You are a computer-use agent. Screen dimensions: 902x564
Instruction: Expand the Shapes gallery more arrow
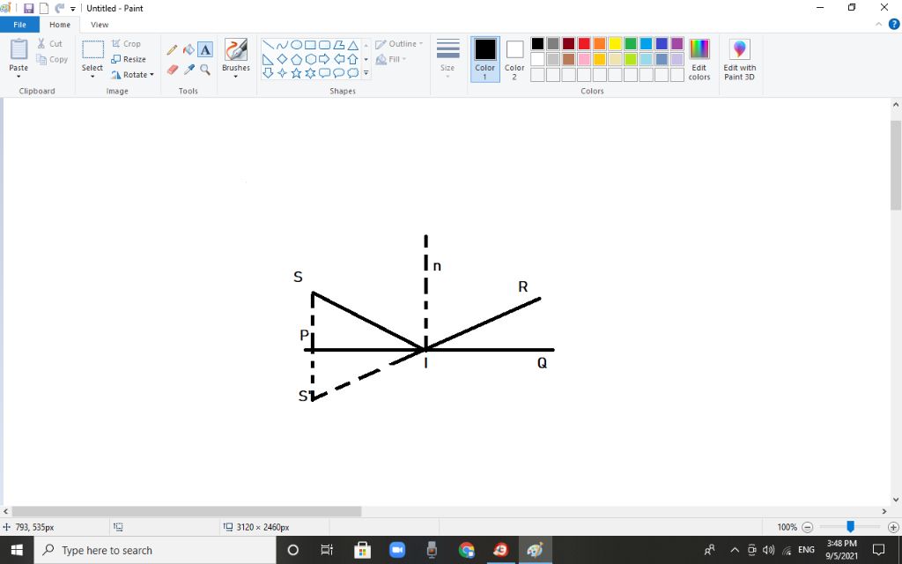pos(366,73)
